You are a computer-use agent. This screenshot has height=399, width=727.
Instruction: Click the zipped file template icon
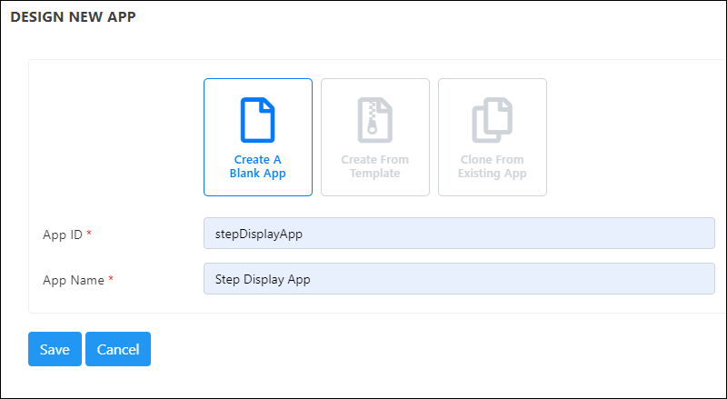tap(375, 120)
